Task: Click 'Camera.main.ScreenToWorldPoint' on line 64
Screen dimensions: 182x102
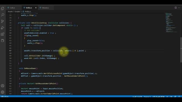Action: 44,94
